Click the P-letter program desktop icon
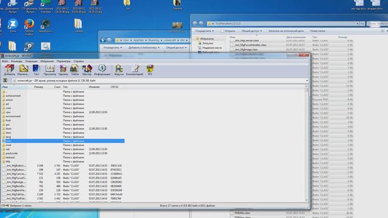This screenshot has height=218, width=388. pyautogui.click(x=29, y=47)
